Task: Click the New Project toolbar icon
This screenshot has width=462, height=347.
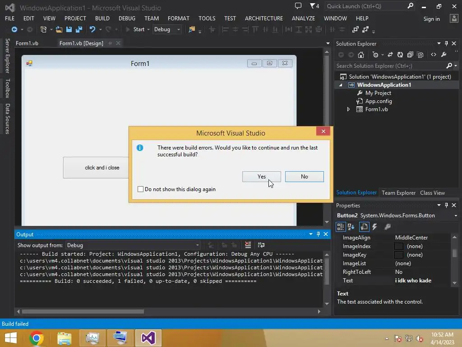Action: tap(43, 29)
